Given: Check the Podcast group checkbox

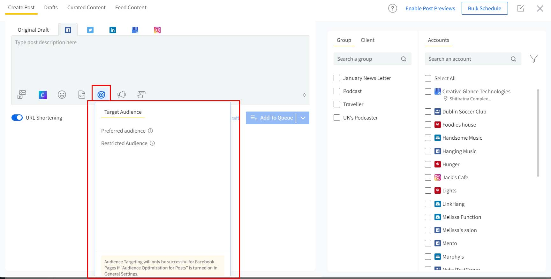Looking at the screenshot, I should pyautogui.click(x=337, y=91).
